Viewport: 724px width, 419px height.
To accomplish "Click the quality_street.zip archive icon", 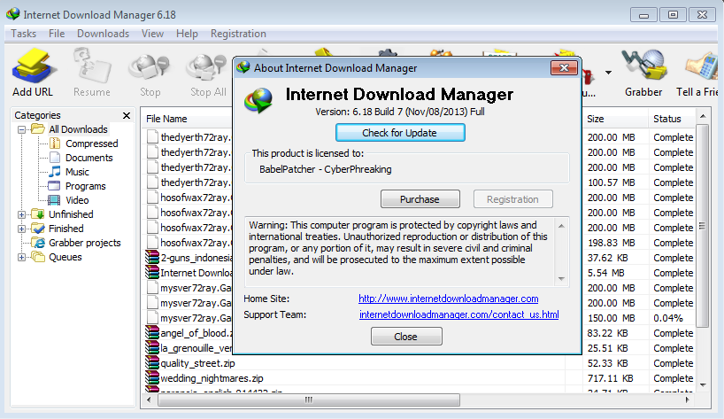I will 152,362.
